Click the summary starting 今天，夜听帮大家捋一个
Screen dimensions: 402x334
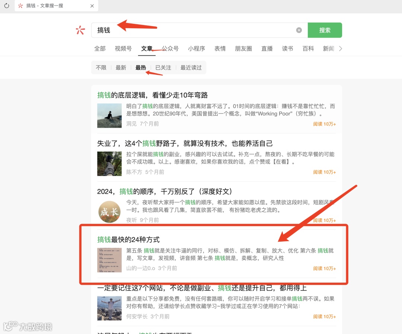click(x=230, y=206)
